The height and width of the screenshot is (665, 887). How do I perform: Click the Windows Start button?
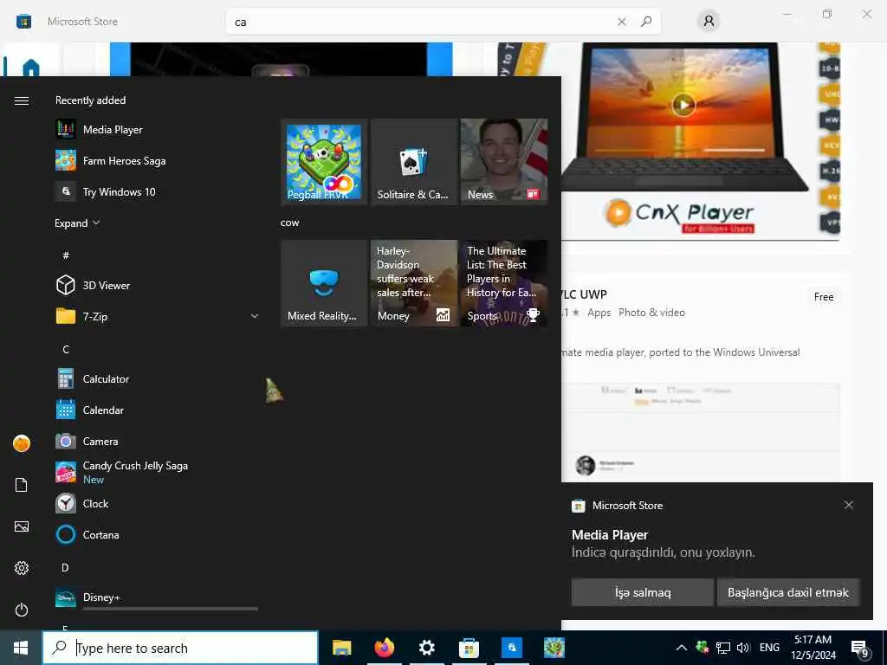(x=21, y=648)
